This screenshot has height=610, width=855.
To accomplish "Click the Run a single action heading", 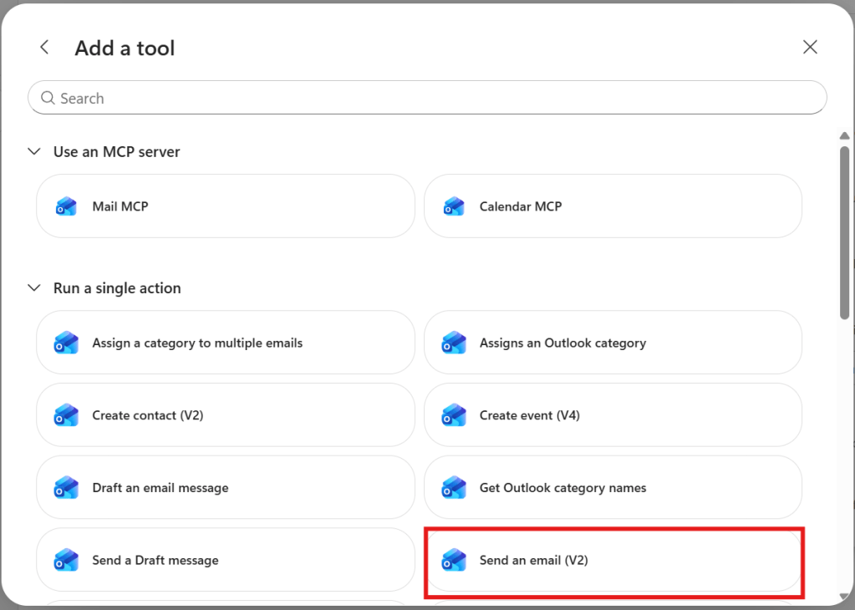I will pyautogui.click(x=117, y=287).
